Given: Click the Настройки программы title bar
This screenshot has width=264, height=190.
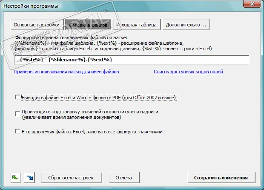Looking at the screenshot, I should [x=106, y=6].
